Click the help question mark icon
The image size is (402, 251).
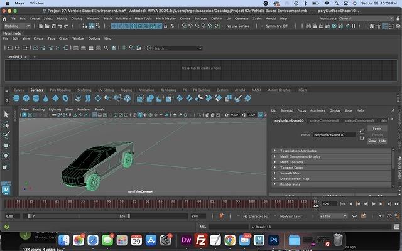coord(7,227)
